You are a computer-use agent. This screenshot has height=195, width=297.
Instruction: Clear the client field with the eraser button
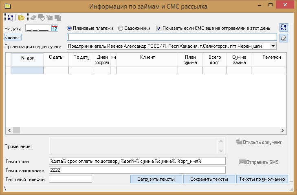pos(284,38)
